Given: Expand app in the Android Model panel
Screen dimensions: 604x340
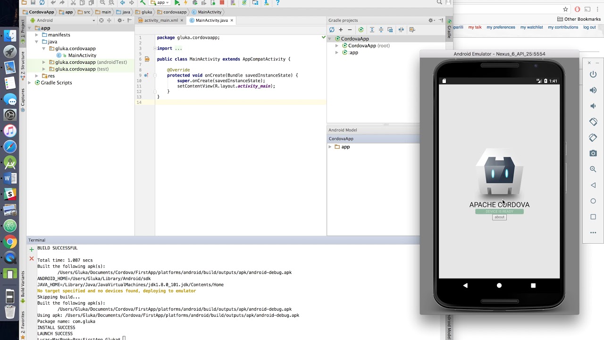Looking at the screenshot, I should click(x=330, y=147).
